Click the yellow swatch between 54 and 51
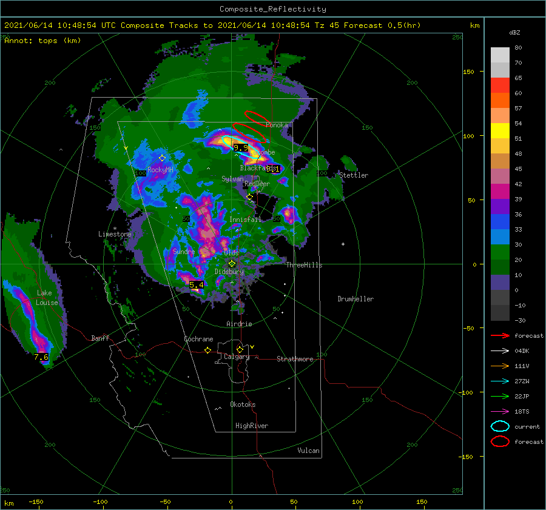 (x=500, y=131)
